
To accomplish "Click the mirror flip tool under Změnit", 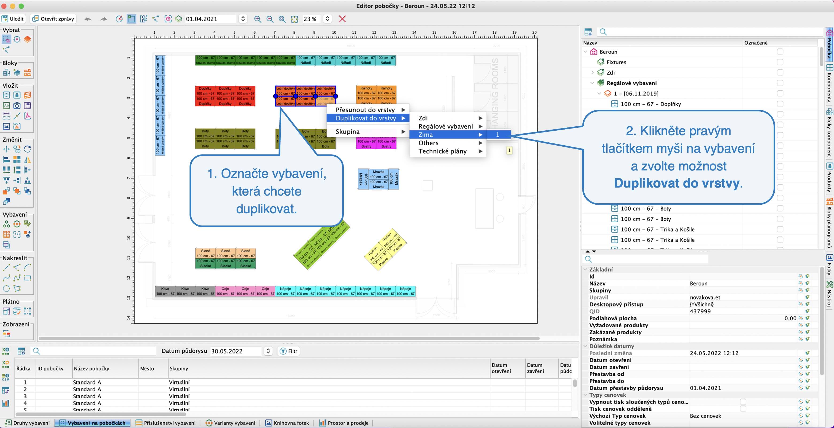I will (x=28, y=159).
